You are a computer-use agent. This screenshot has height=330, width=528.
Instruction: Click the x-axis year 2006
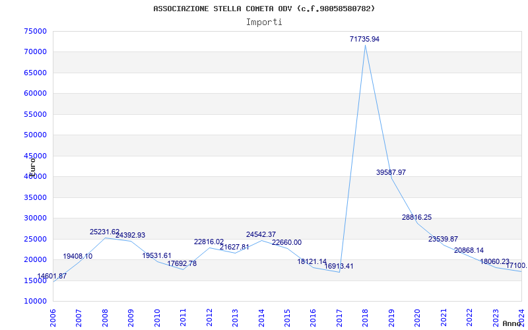(x=53, y=317)
